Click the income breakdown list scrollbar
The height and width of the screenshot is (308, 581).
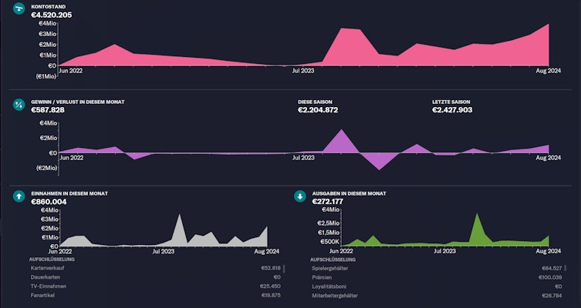point(285,269)
